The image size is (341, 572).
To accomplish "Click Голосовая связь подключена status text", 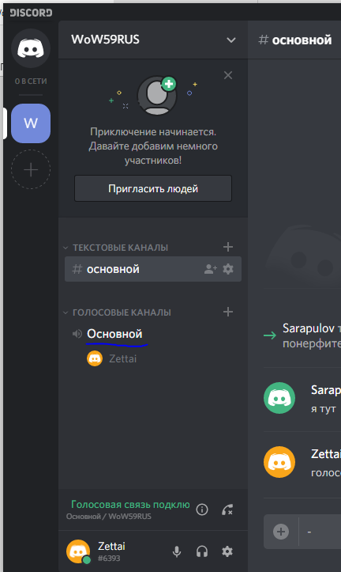I will pyautogui.click(x=130, y=505).
